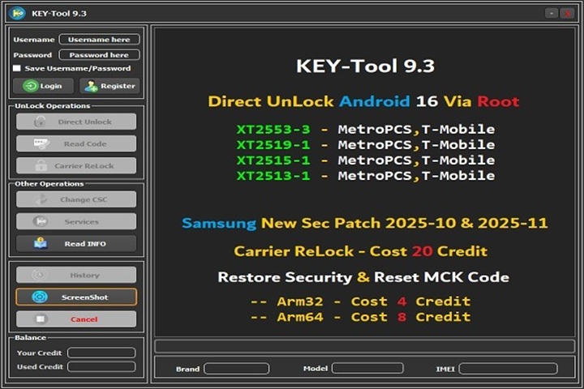Select the Brand field at bottom
Image resolution: width=584 pixels, height=389 pixels.
pyautogui.click(x=236, y=369)
